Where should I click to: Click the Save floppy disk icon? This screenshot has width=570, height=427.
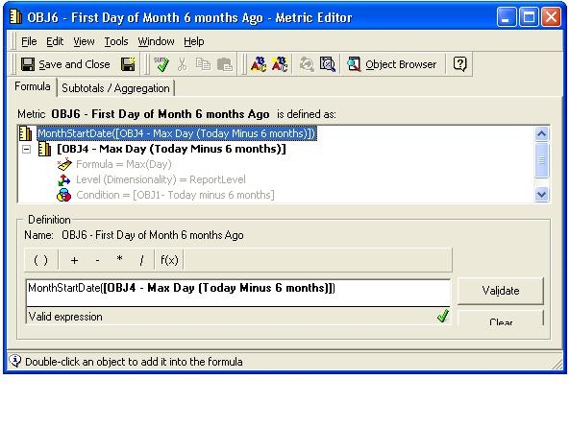coord(128,64)
